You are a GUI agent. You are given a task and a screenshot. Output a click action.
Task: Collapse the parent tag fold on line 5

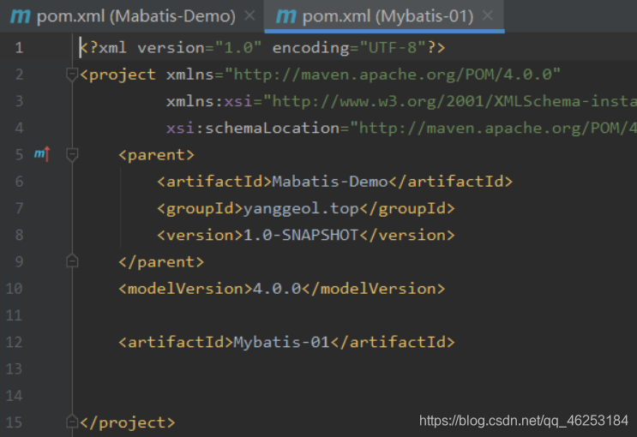pyautogui.click(x=72, y=155)
